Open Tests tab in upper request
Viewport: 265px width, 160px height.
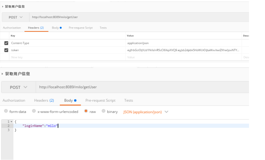click(x=103, y=28)
